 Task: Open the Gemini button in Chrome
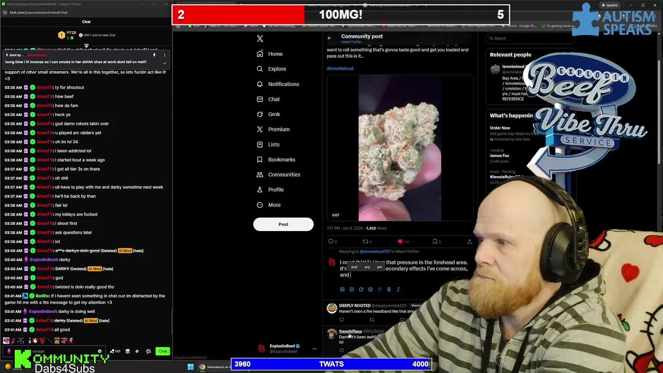tap(609, 5)
